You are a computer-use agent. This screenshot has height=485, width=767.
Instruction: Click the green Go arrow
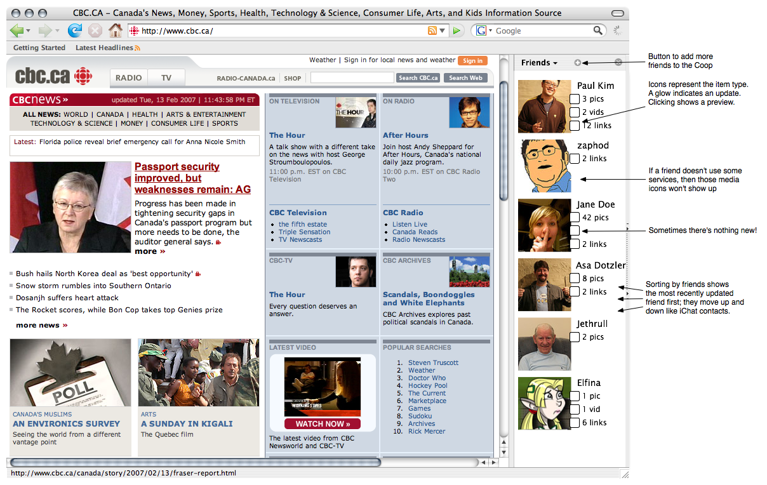click(x=457, y=30)
